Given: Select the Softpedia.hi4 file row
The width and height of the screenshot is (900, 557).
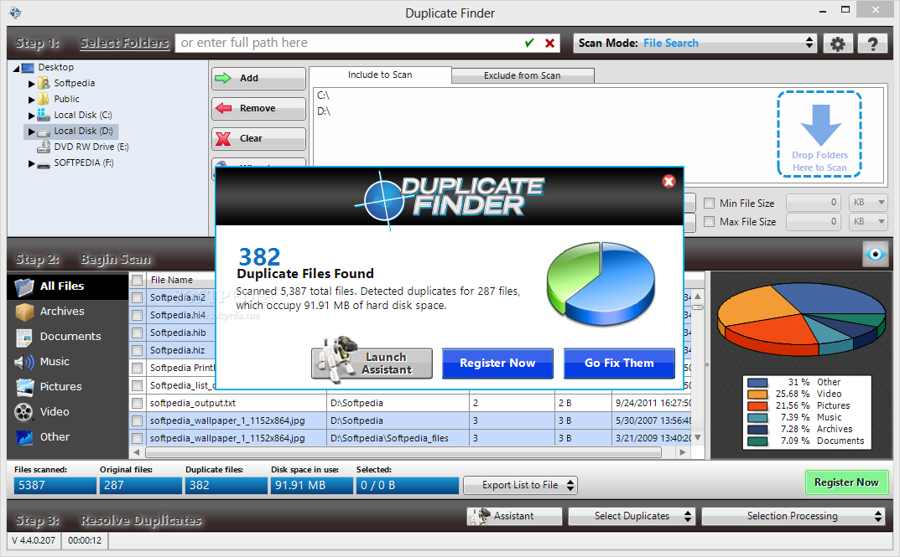Looking at the screenshot, I should 177,315.
